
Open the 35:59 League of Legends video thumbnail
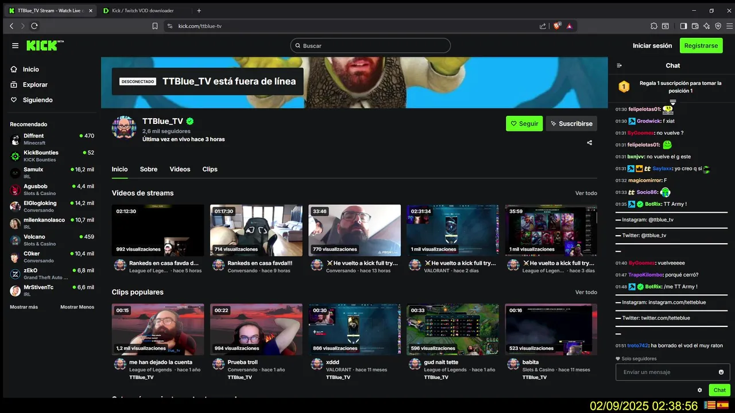pos(551,231)
